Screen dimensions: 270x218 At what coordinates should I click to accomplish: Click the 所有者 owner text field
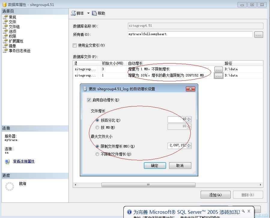(190, 34)
